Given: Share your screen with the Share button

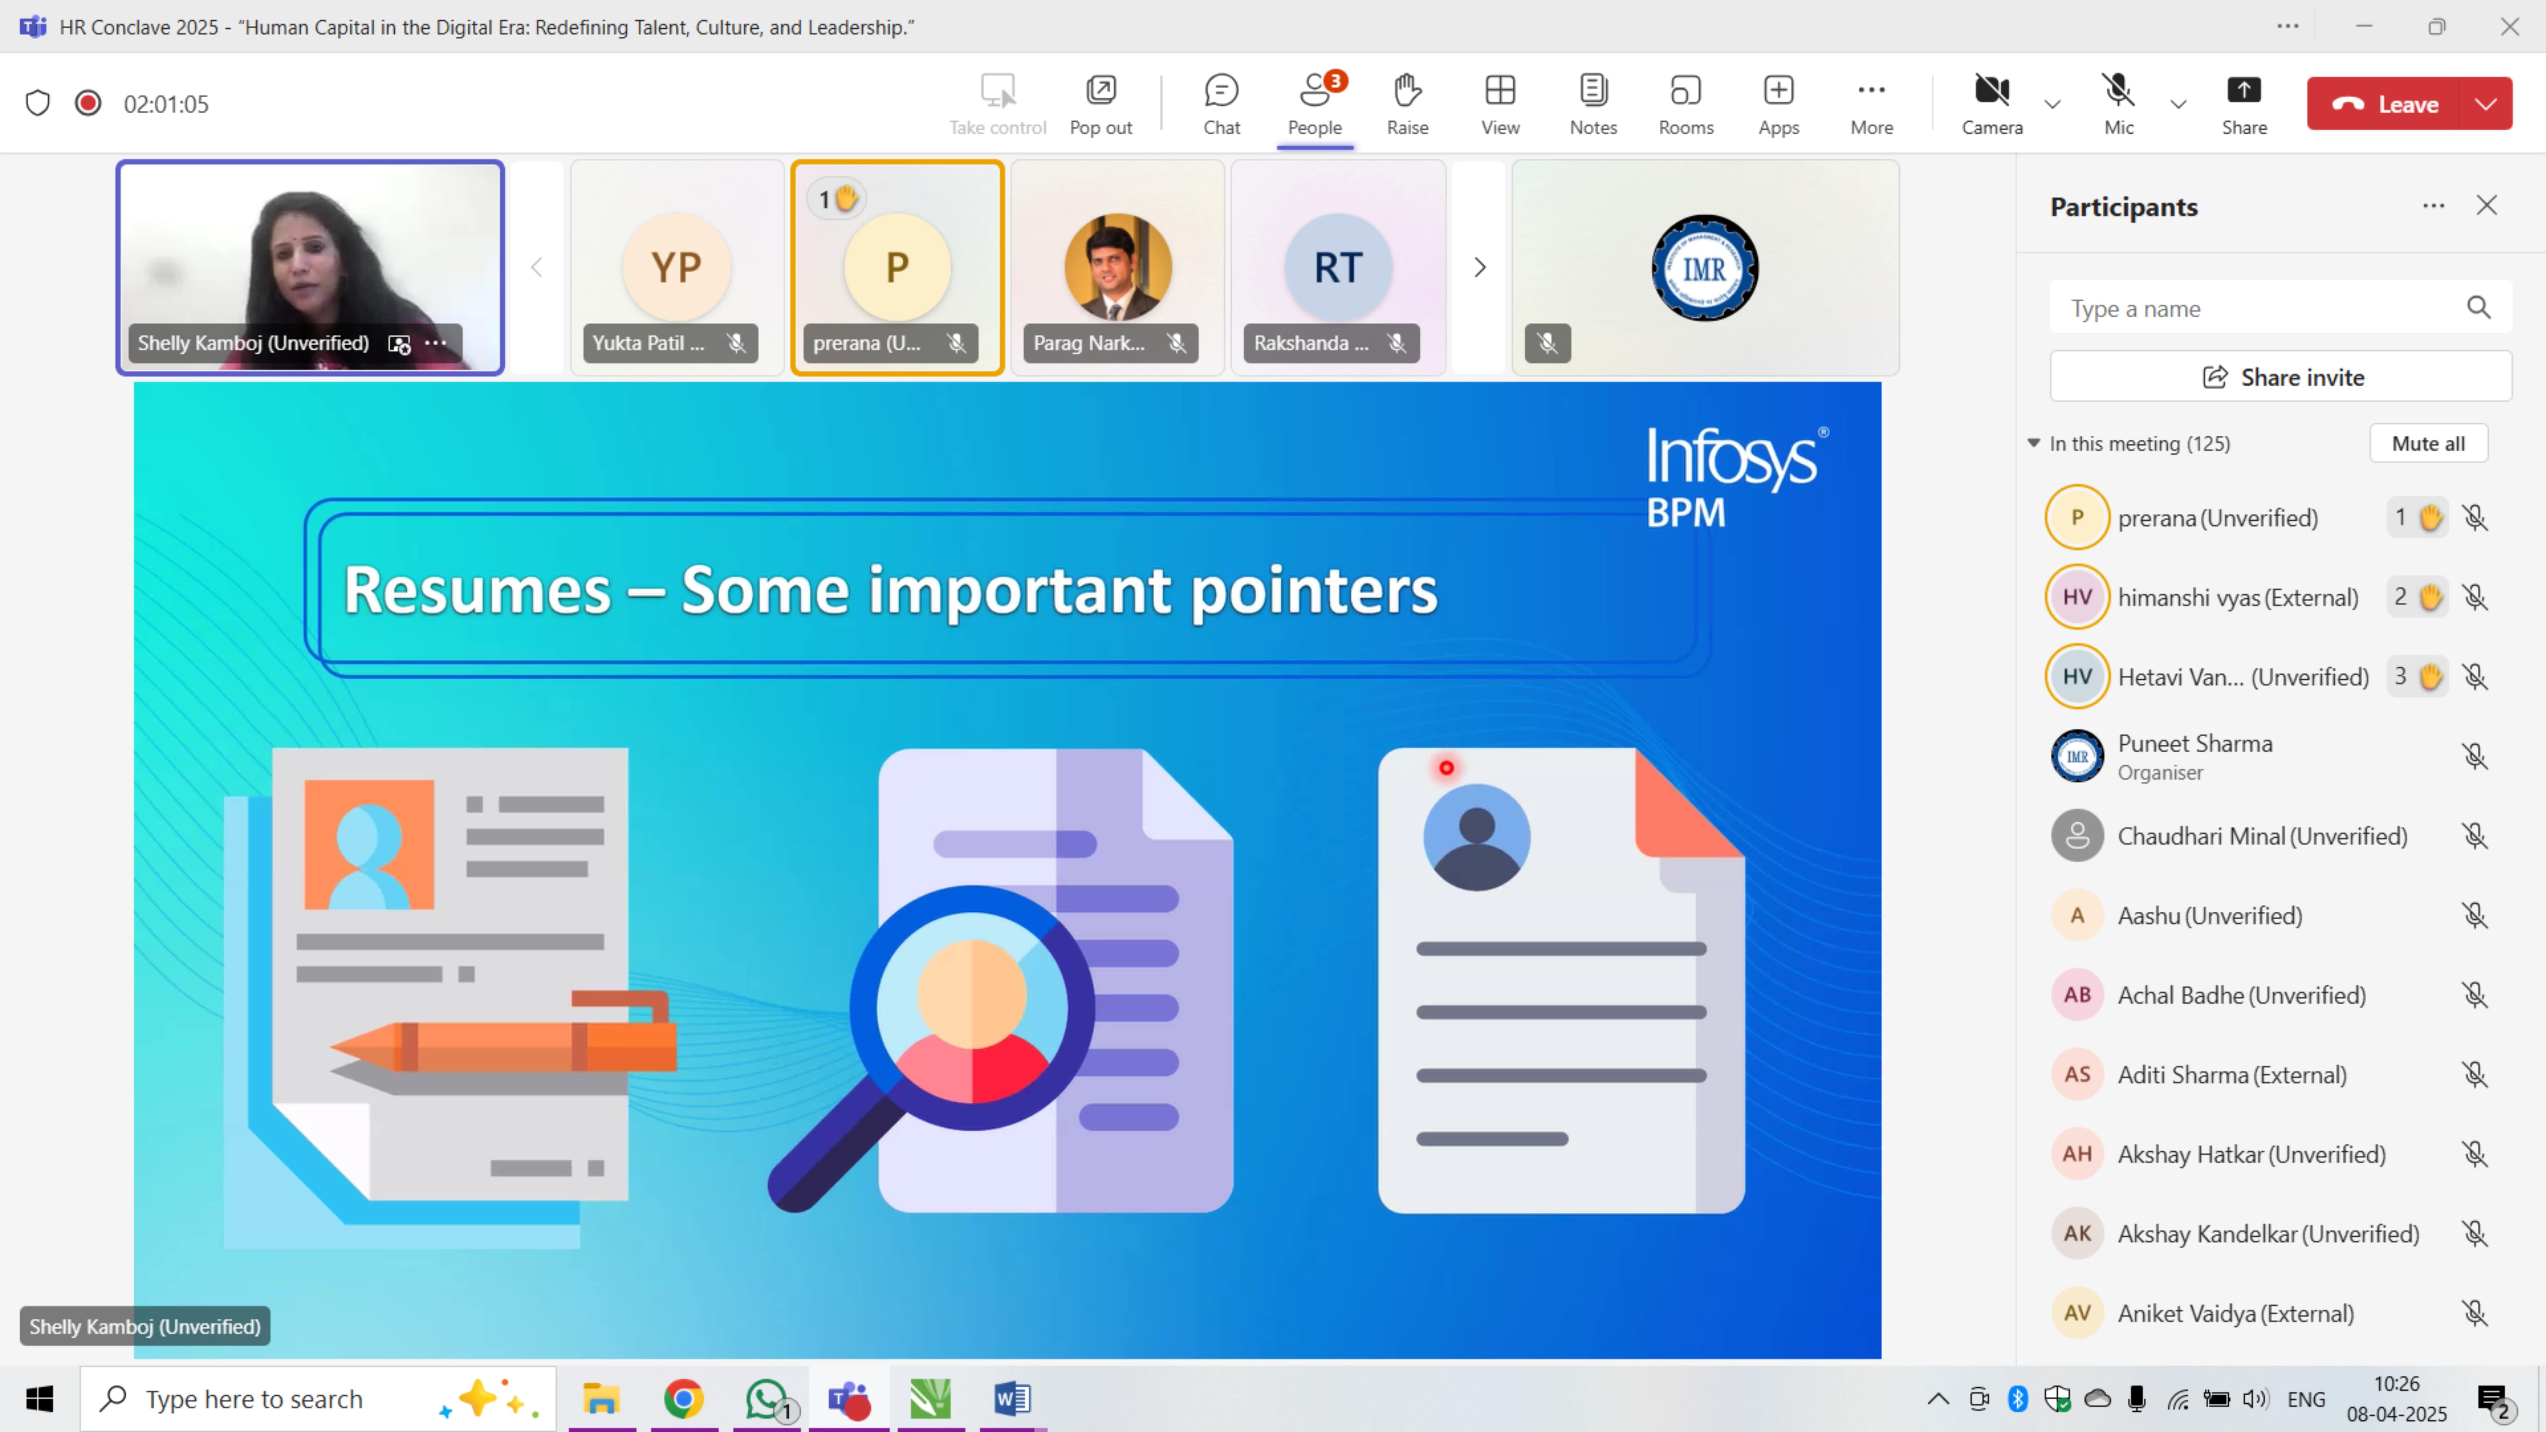Looking at the screenshot, I should [x=2245, y=104].
